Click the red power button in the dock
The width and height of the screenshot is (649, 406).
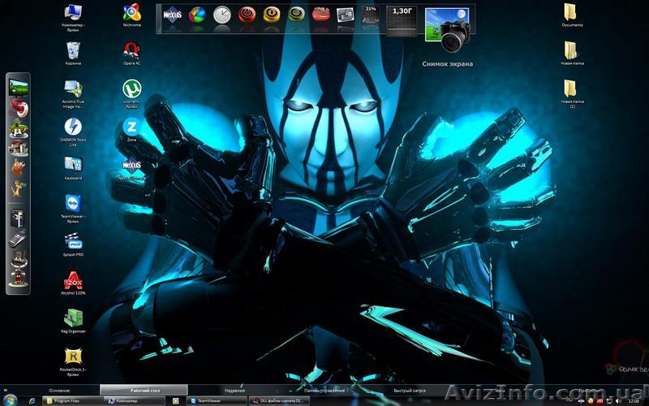pyautogui.click(x=247, y=15)
